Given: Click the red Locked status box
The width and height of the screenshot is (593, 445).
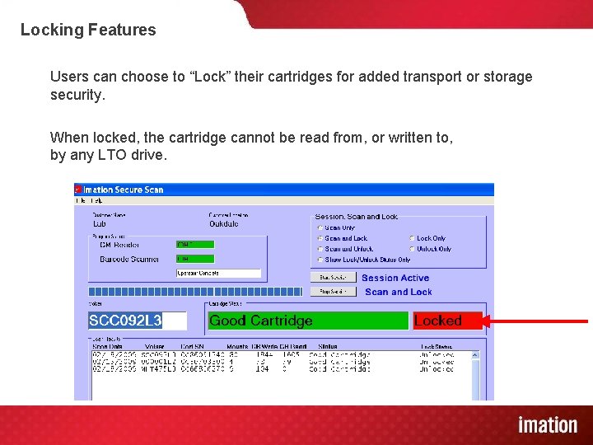Looking at the screenshot, I should (448, 321).
